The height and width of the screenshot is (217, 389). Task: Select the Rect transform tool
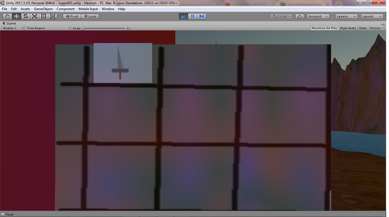click(x=44, y=16)
